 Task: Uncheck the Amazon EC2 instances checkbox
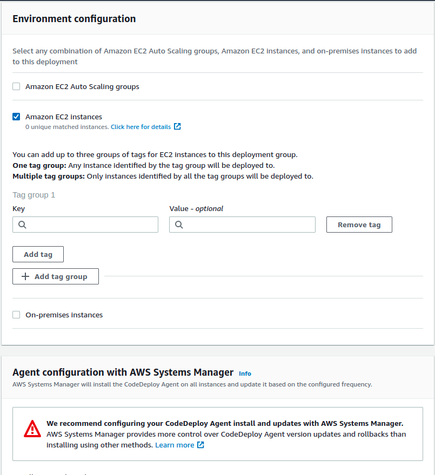click(16, 117)
